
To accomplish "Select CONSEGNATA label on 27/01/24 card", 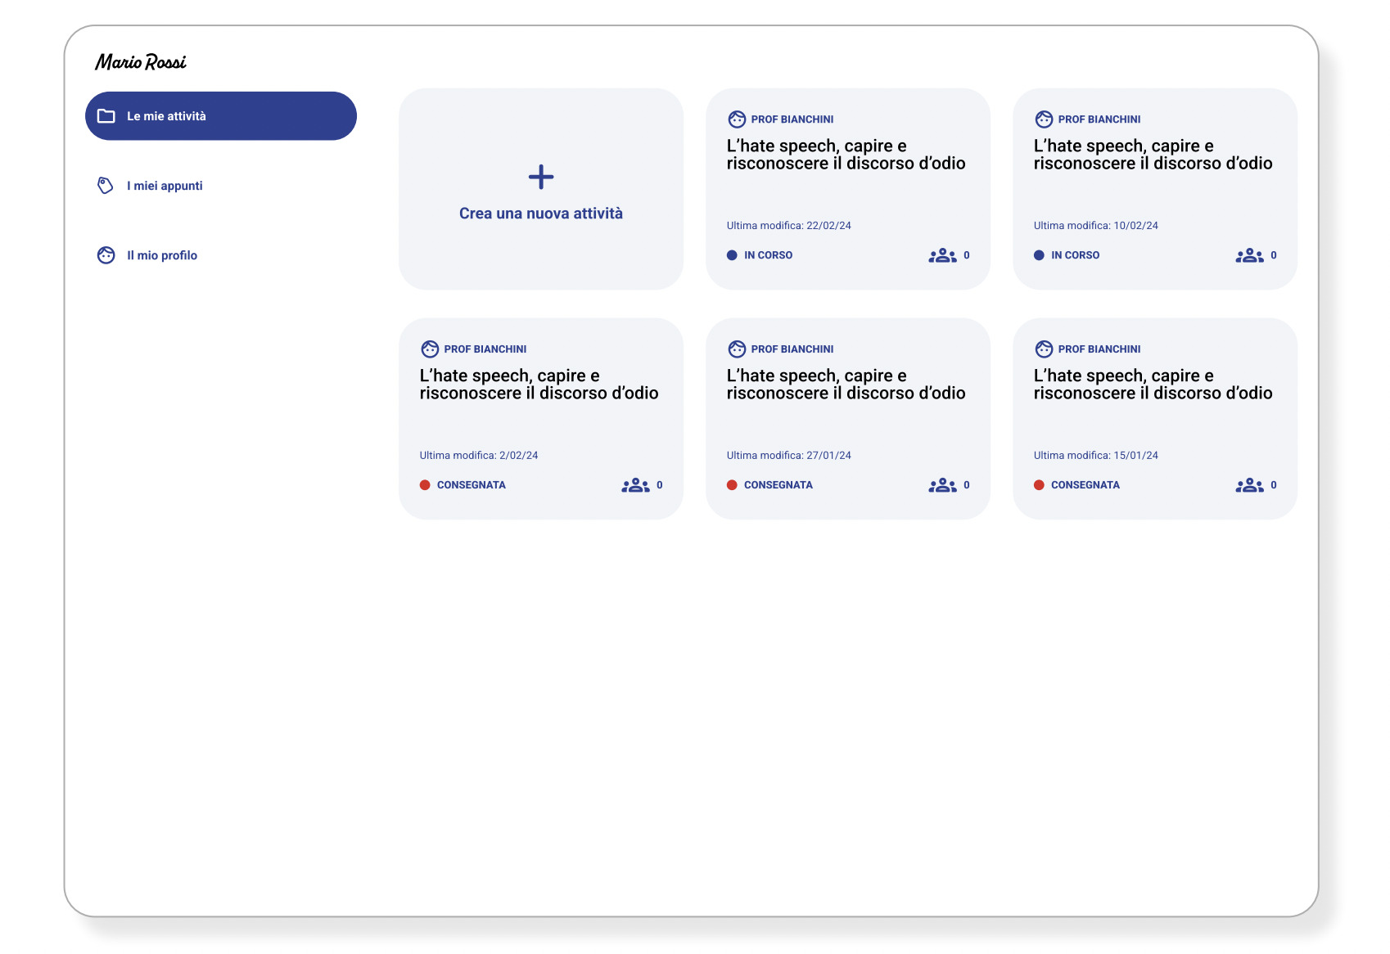I will (778, 485).
